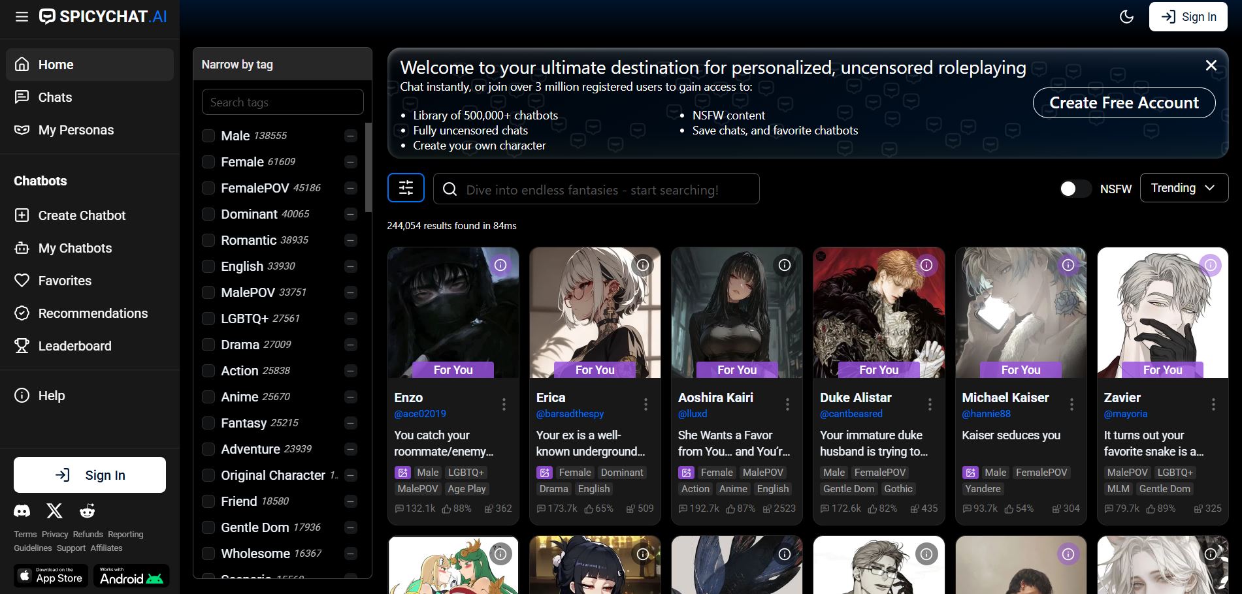Open three-dot menu on Zavier card

(x=1213, y=405)
